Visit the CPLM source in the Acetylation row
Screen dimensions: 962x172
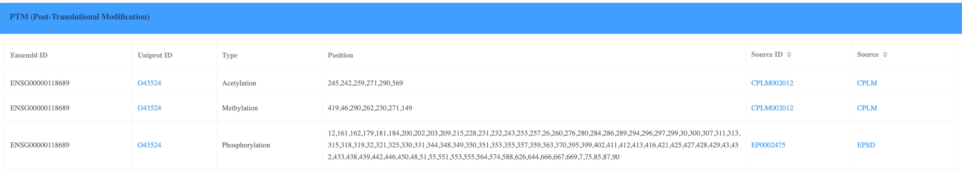[867, 83]
